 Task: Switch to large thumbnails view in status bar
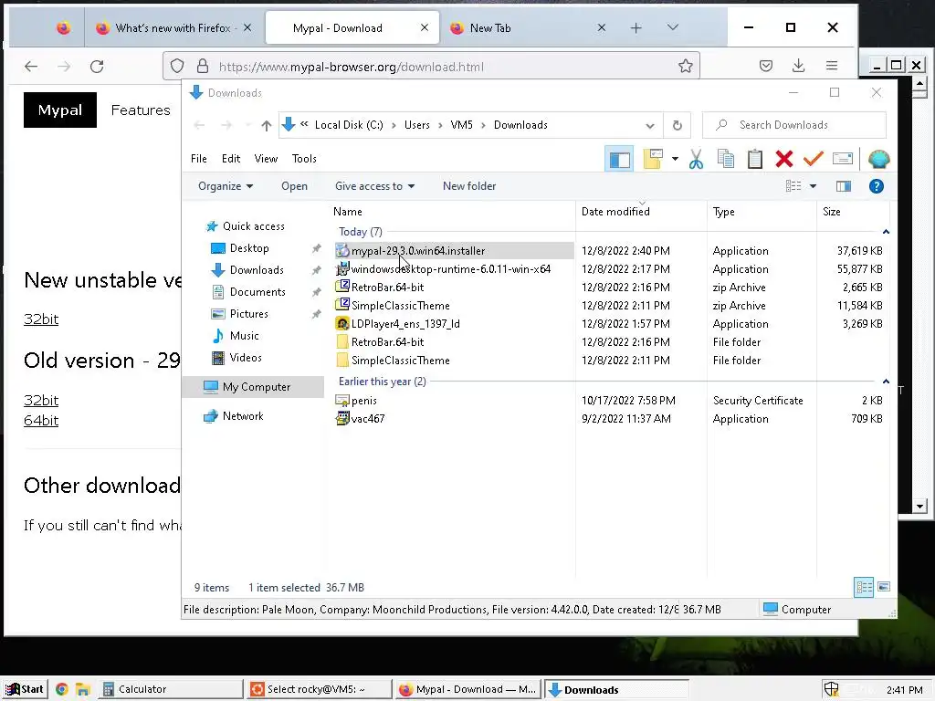[x=884, y=587]
